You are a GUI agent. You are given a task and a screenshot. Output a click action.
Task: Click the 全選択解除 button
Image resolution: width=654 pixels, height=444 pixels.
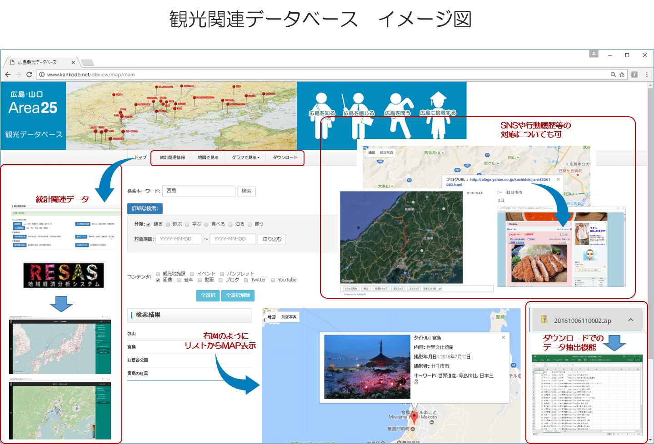click(x=238, y=296)
